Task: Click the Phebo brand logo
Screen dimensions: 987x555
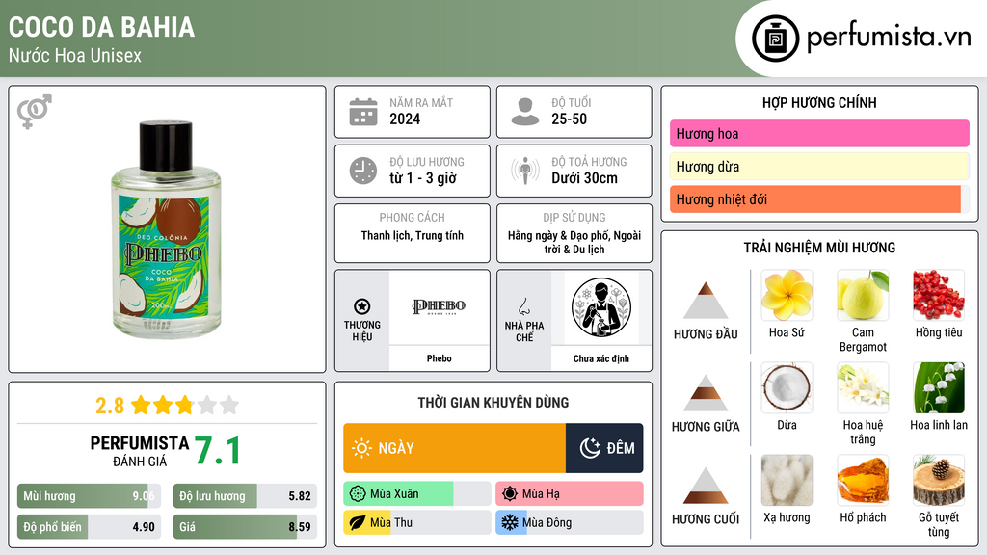Action: (439, 307)
